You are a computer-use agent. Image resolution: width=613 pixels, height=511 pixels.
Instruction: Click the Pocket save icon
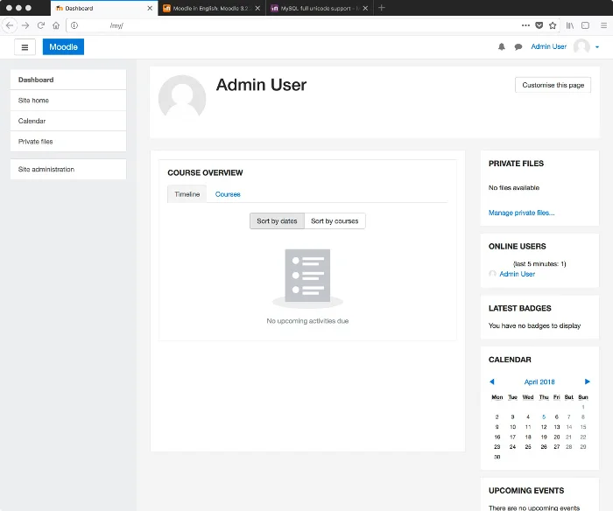[x=539, y=25]
